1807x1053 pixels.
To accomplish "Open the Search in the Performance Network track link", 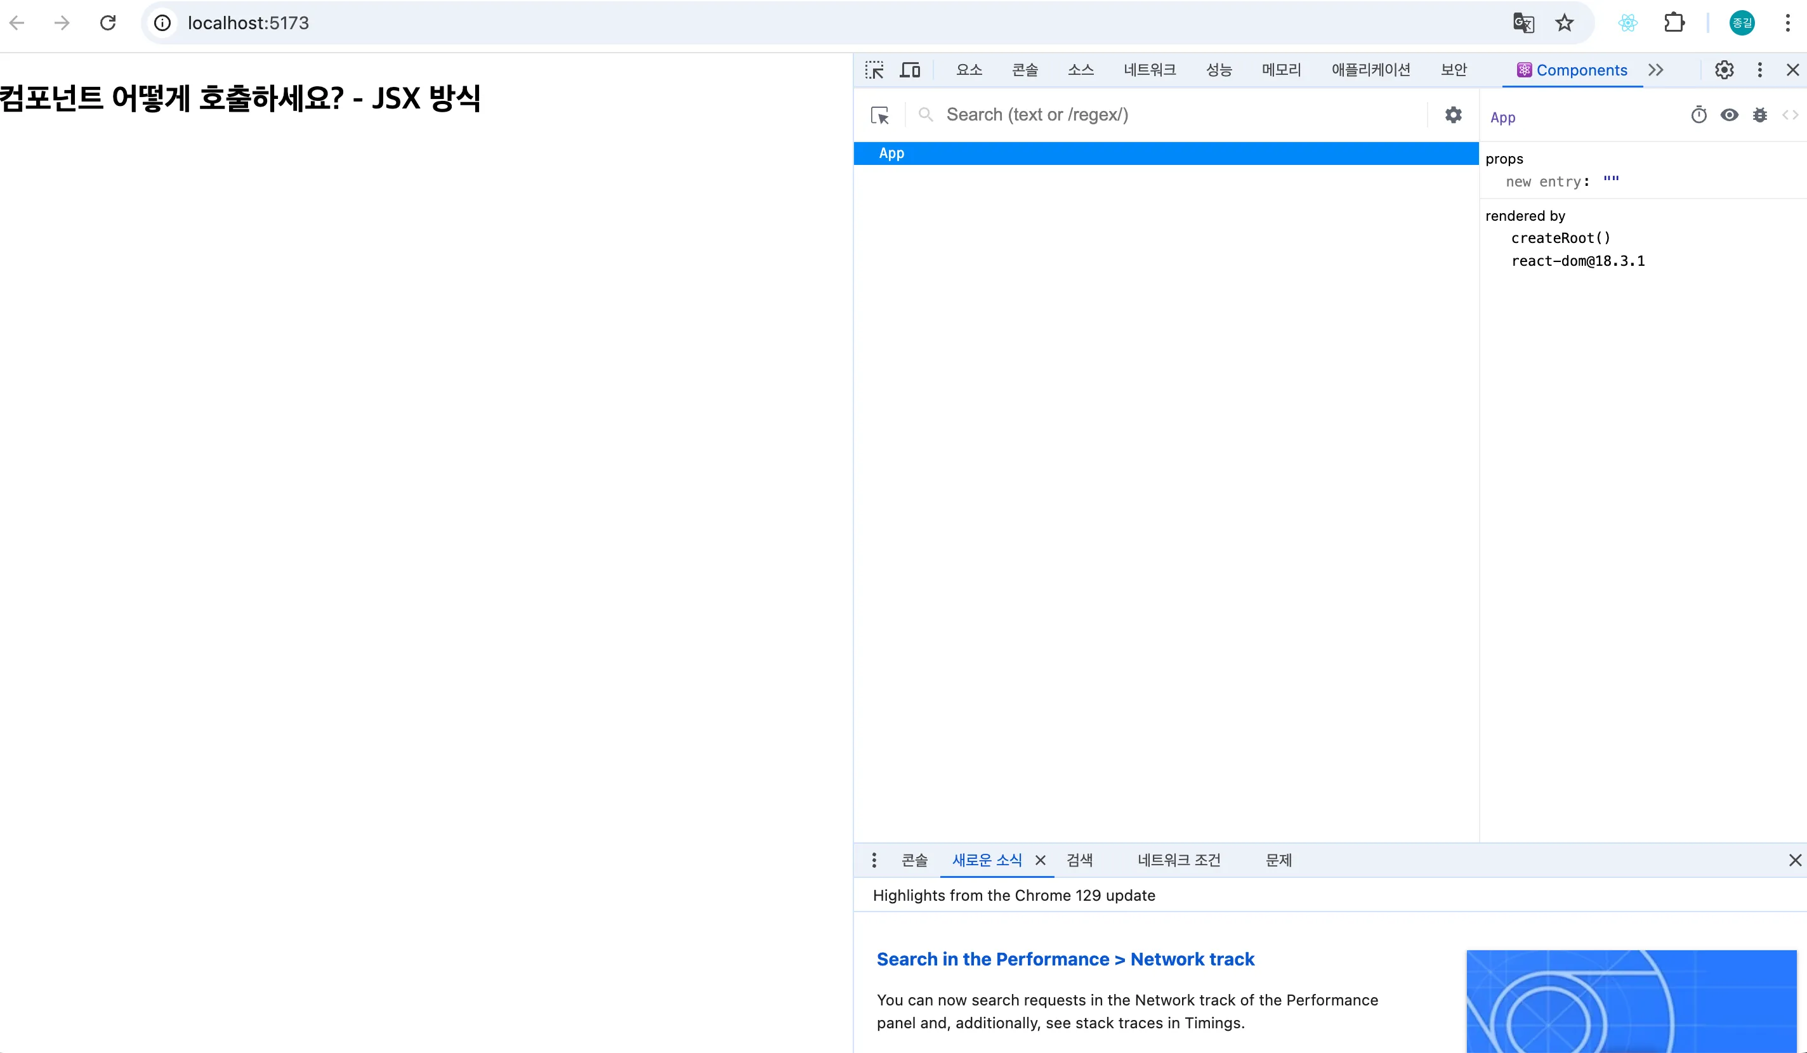I will point(1065,959).
